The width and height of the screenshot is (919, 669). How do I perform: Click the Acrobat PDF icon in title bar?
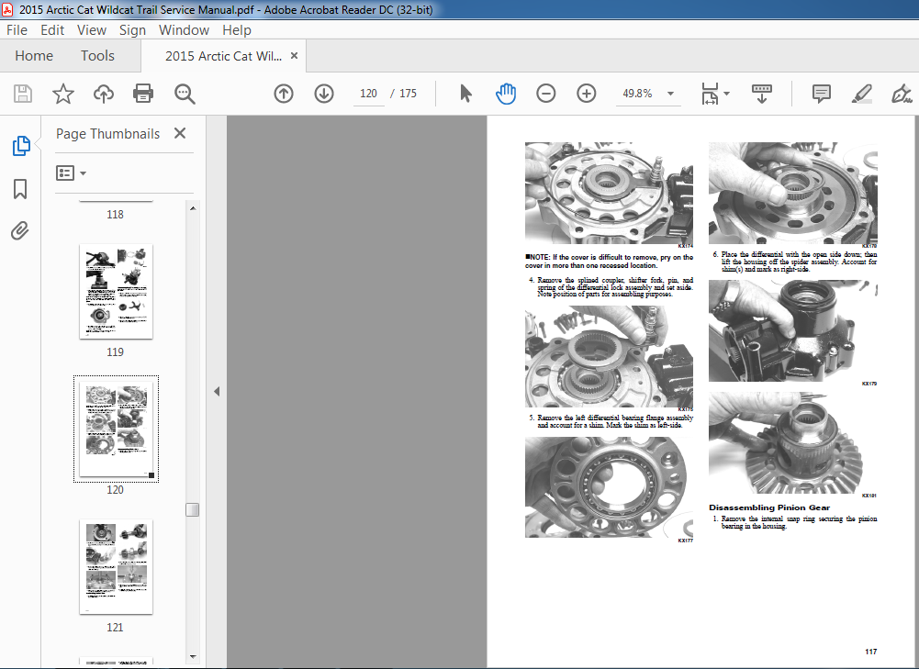[7, 10]
